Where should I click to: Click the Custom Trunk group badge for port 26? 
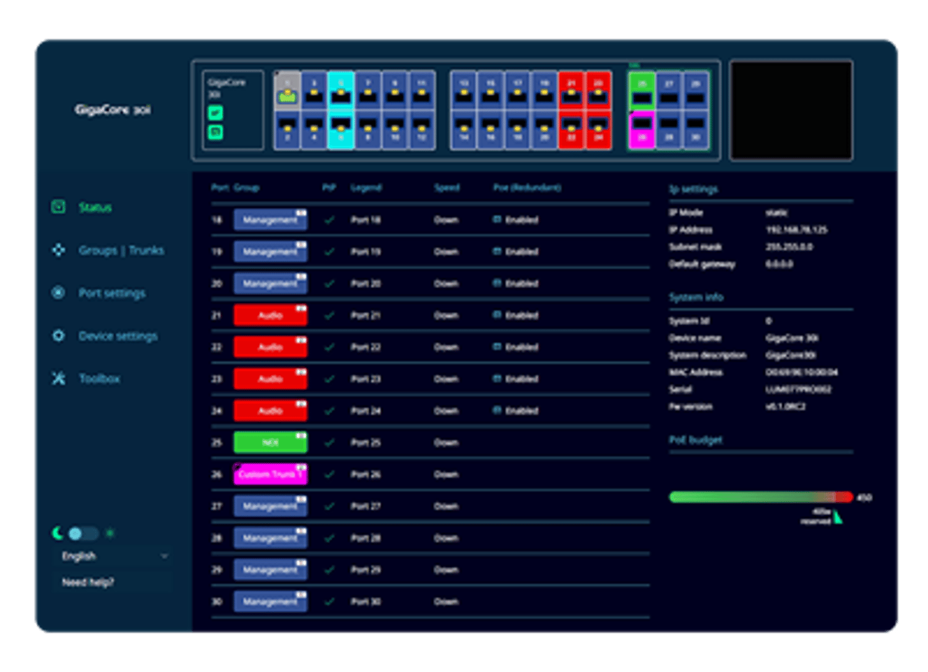[270, 475]
